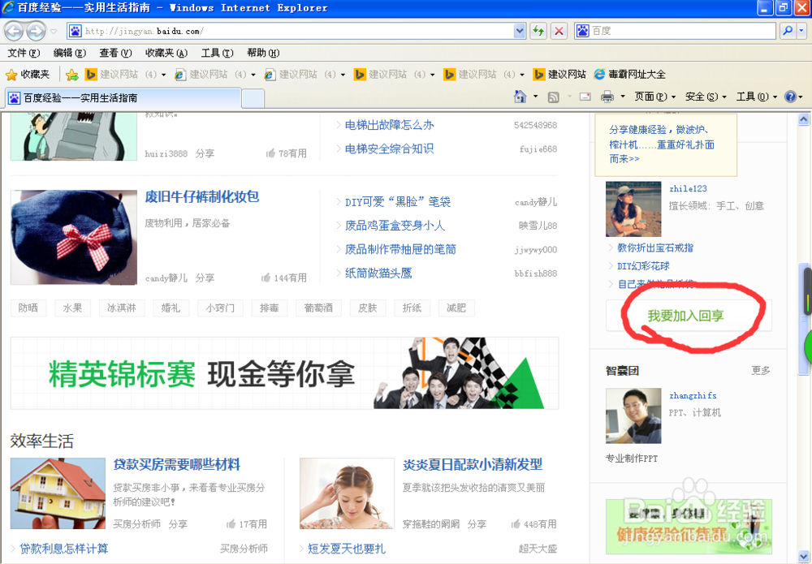
Task: Open the 教你折出宝石戒指 link
Action: click(655, 248)
